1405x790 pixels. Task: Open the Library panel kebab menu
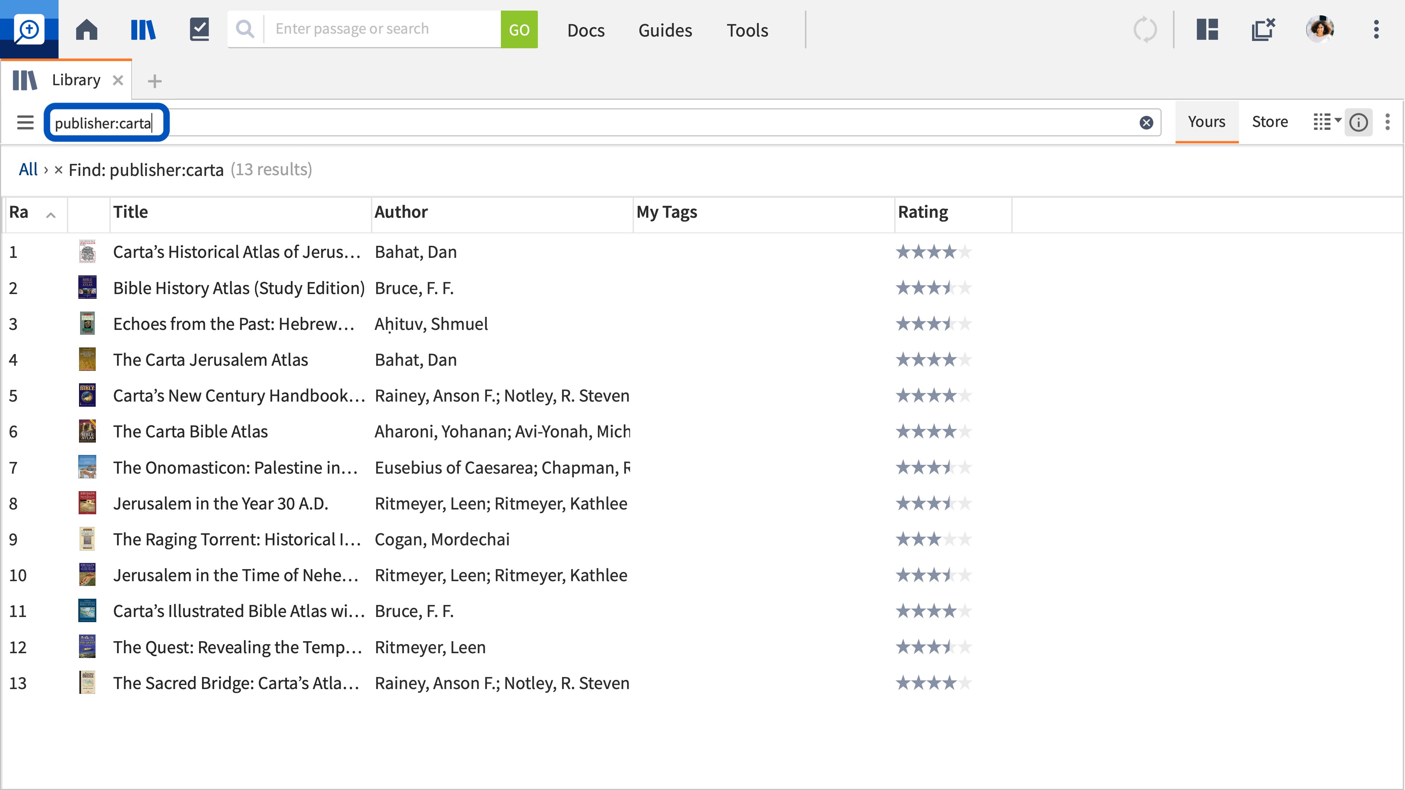coord(1387,122)
